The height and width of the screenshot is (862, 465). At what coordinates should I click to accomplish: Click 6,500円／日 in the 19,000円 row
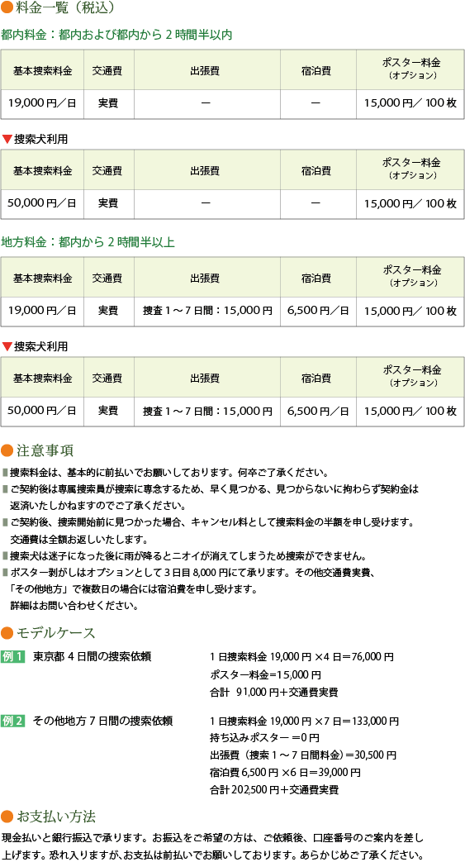click(x=318, y=311)
